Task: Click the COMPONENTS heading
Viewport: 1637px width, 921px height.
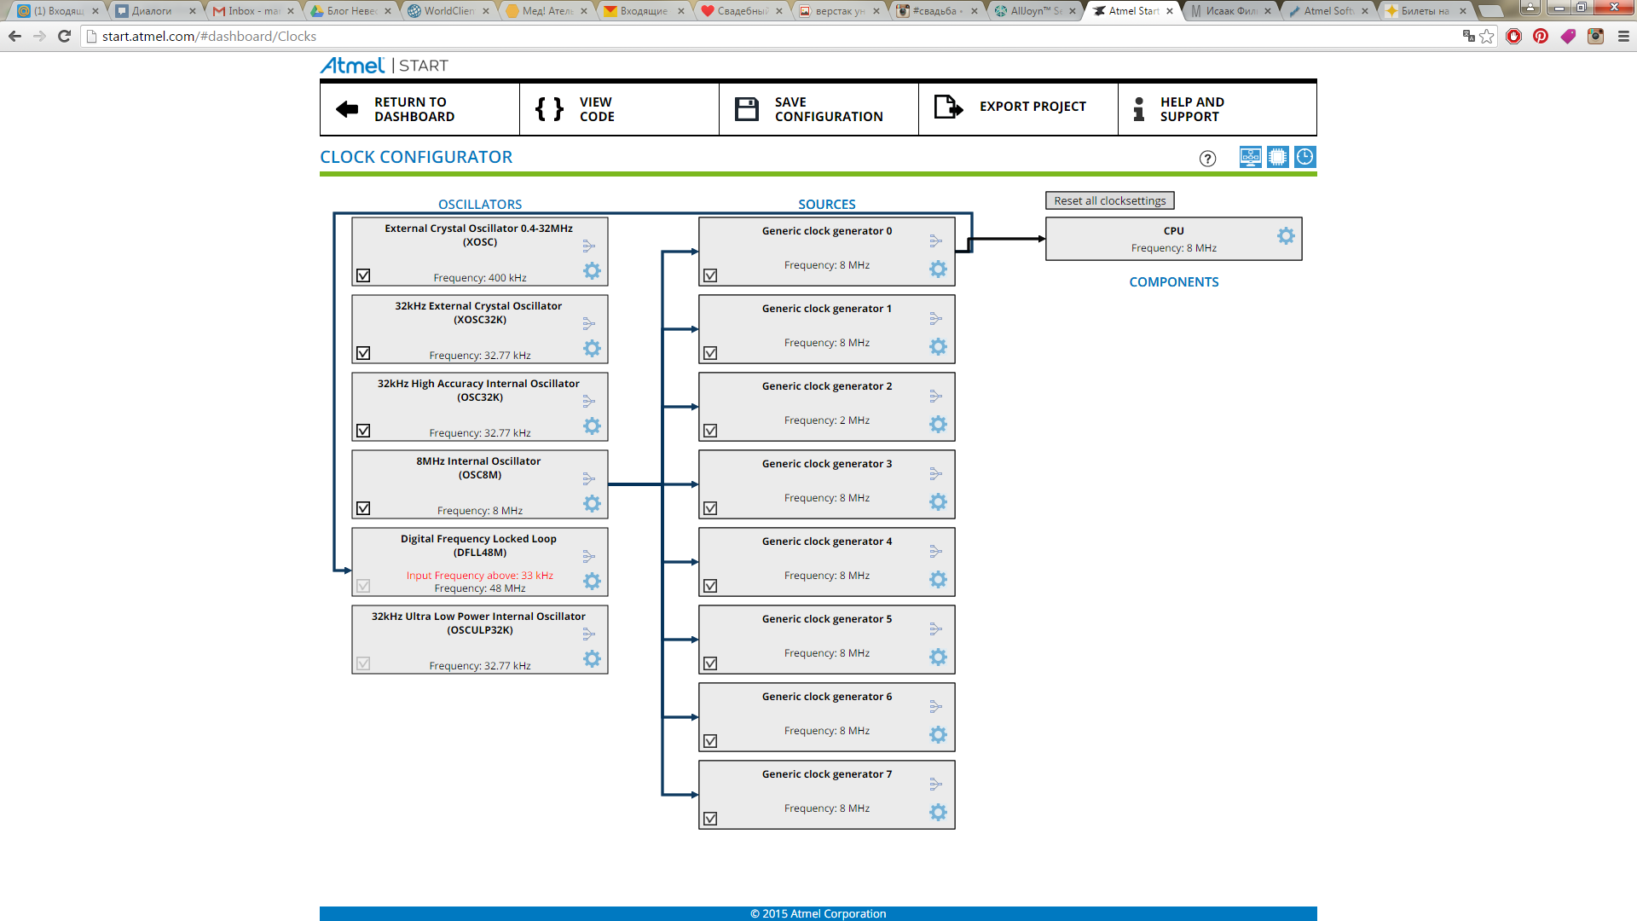Action: point(1173,282)
